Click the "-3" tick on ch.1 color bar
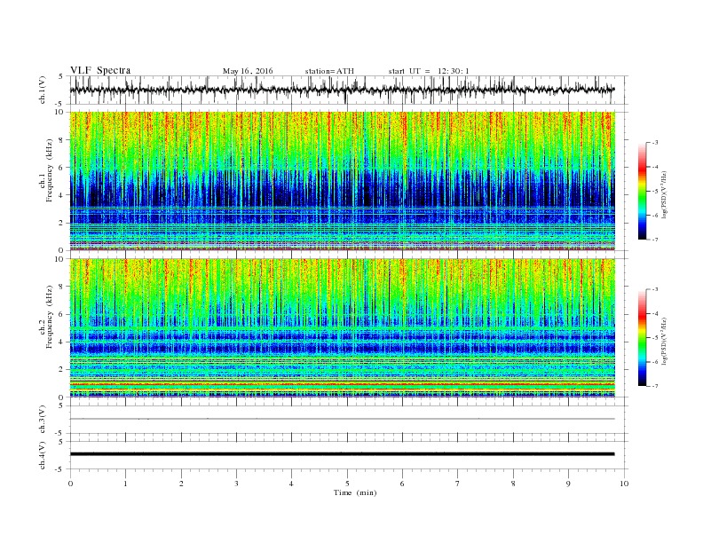Screen dimensions: 703x543 pyautogui.click(x=655, y=143)
